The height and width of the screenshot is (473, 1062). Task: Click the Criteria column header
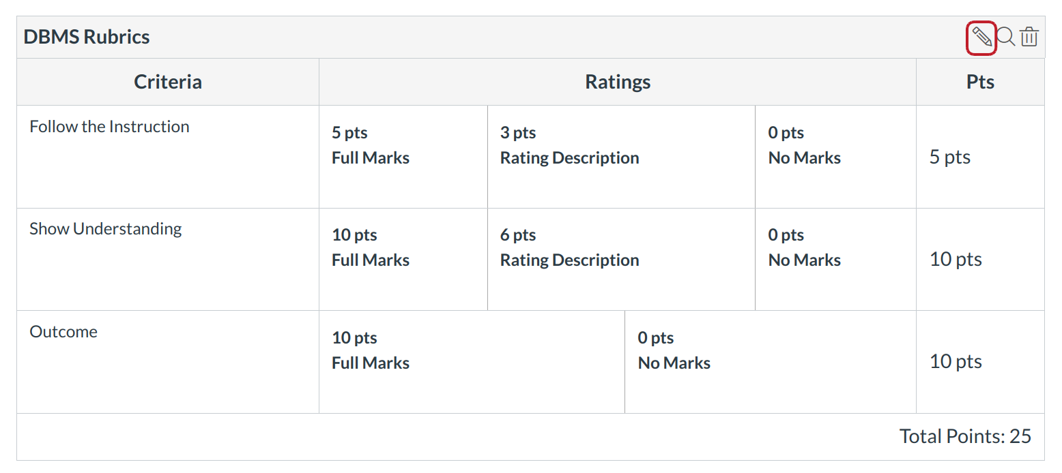coord(168,82)
